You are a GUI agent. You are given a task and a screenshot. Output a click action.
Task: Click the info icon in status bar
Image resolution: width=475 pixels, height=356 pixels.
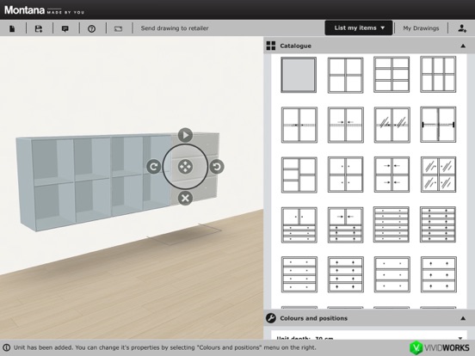(6, 347)
